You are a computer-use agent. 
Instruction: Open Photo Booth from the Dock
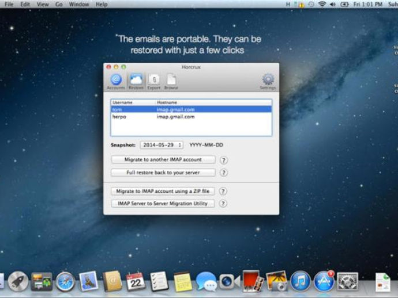pyautogui.click(x=253, y=281)
